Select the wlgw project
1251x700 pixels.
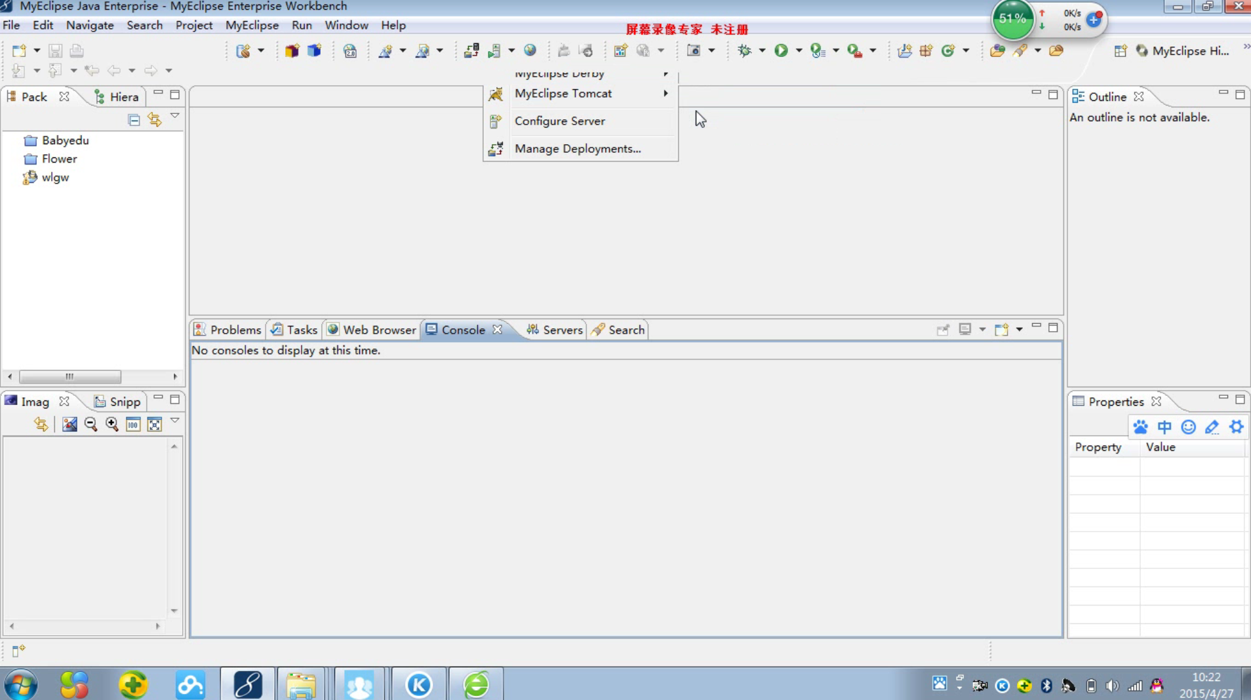coord(46,177)
